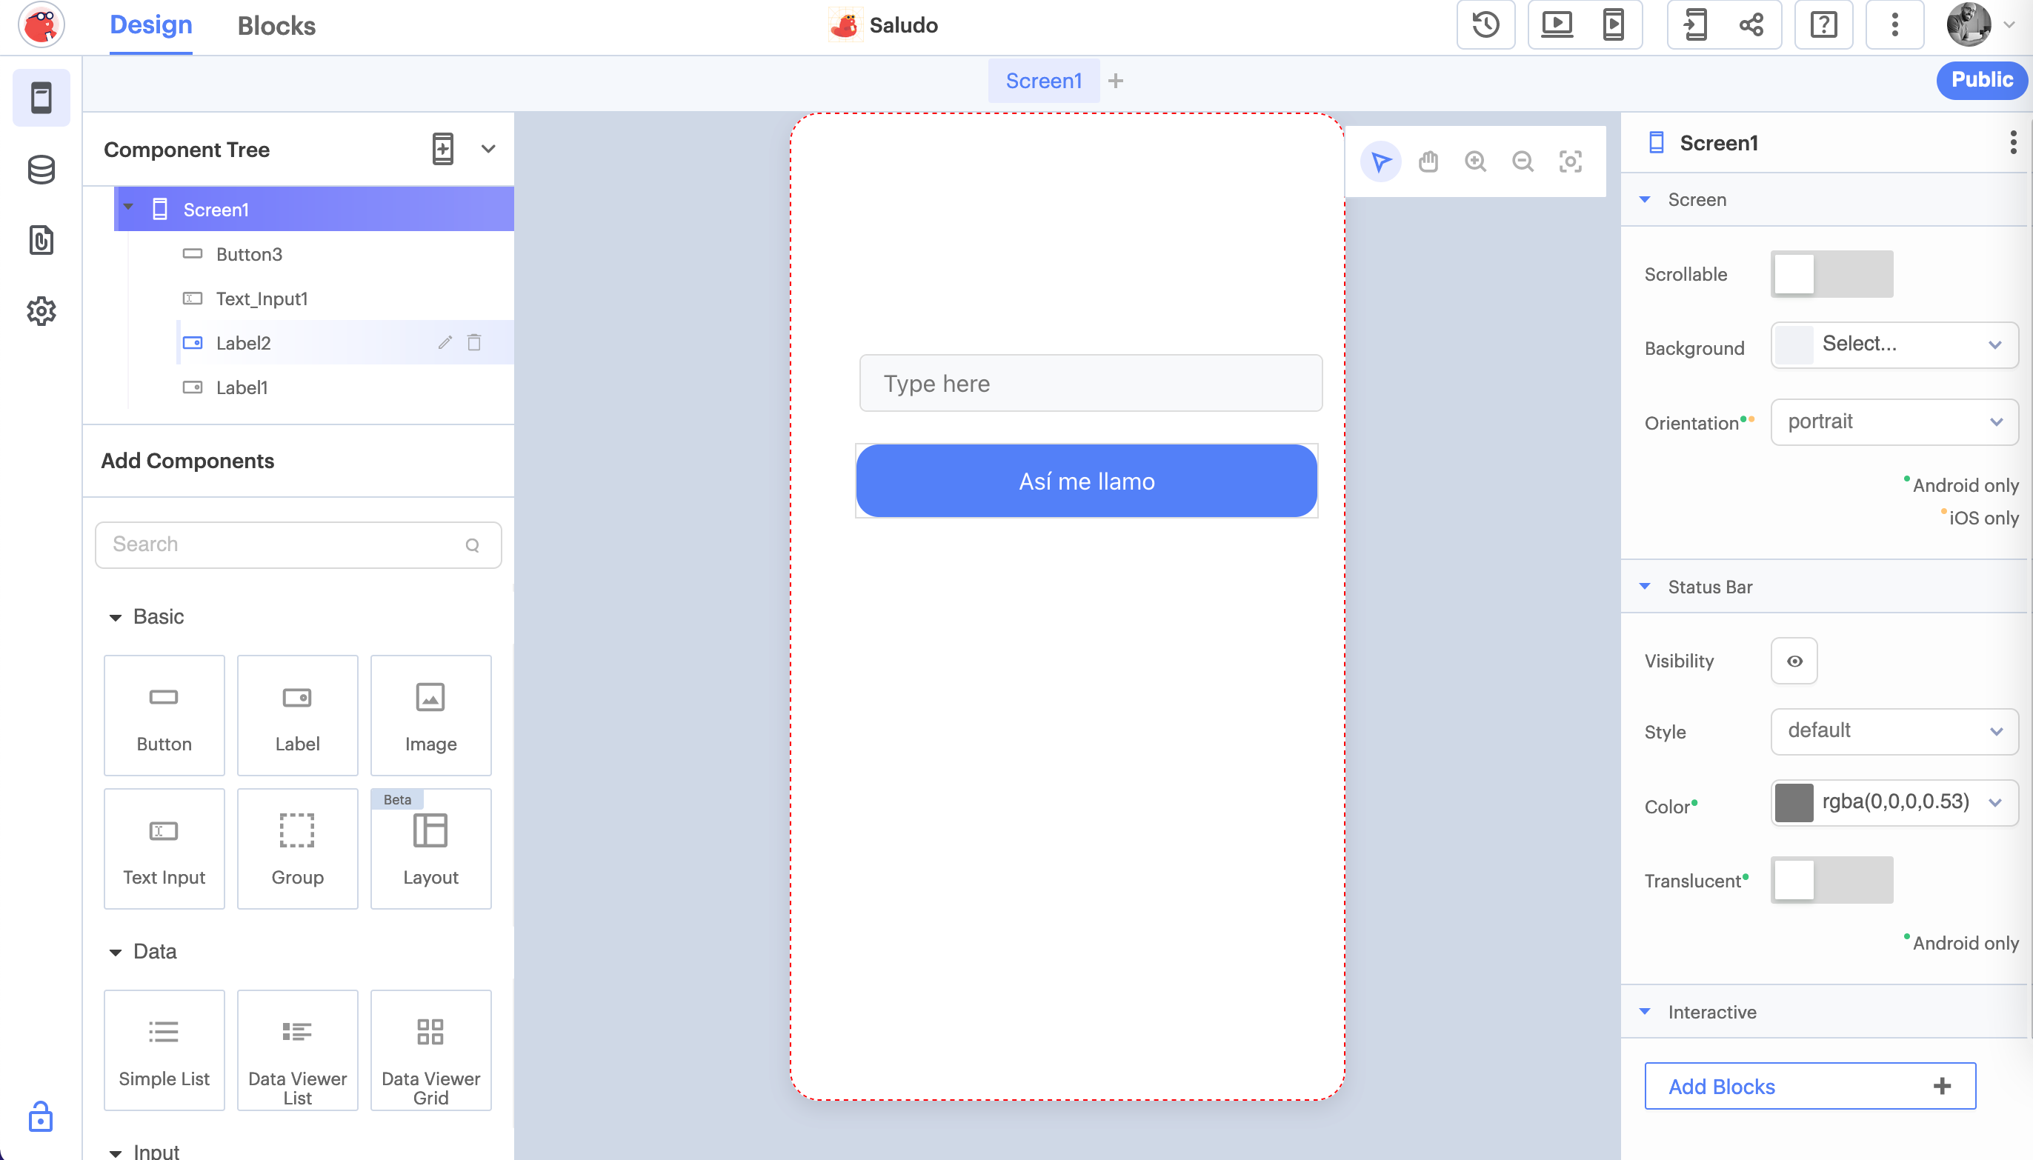The width and height of the screenshot is (2033, 1160).
Task: Open the database sidebar icon
Action: [41, 170]
